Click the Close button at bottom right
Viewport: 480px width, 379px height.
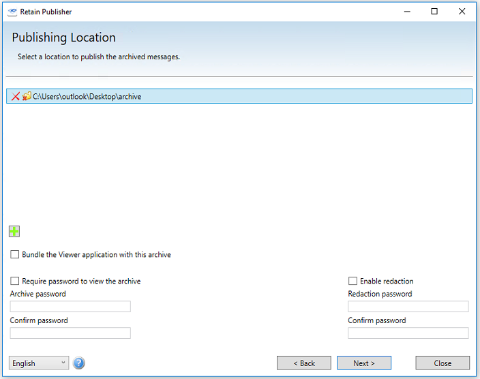click(442, 363)
